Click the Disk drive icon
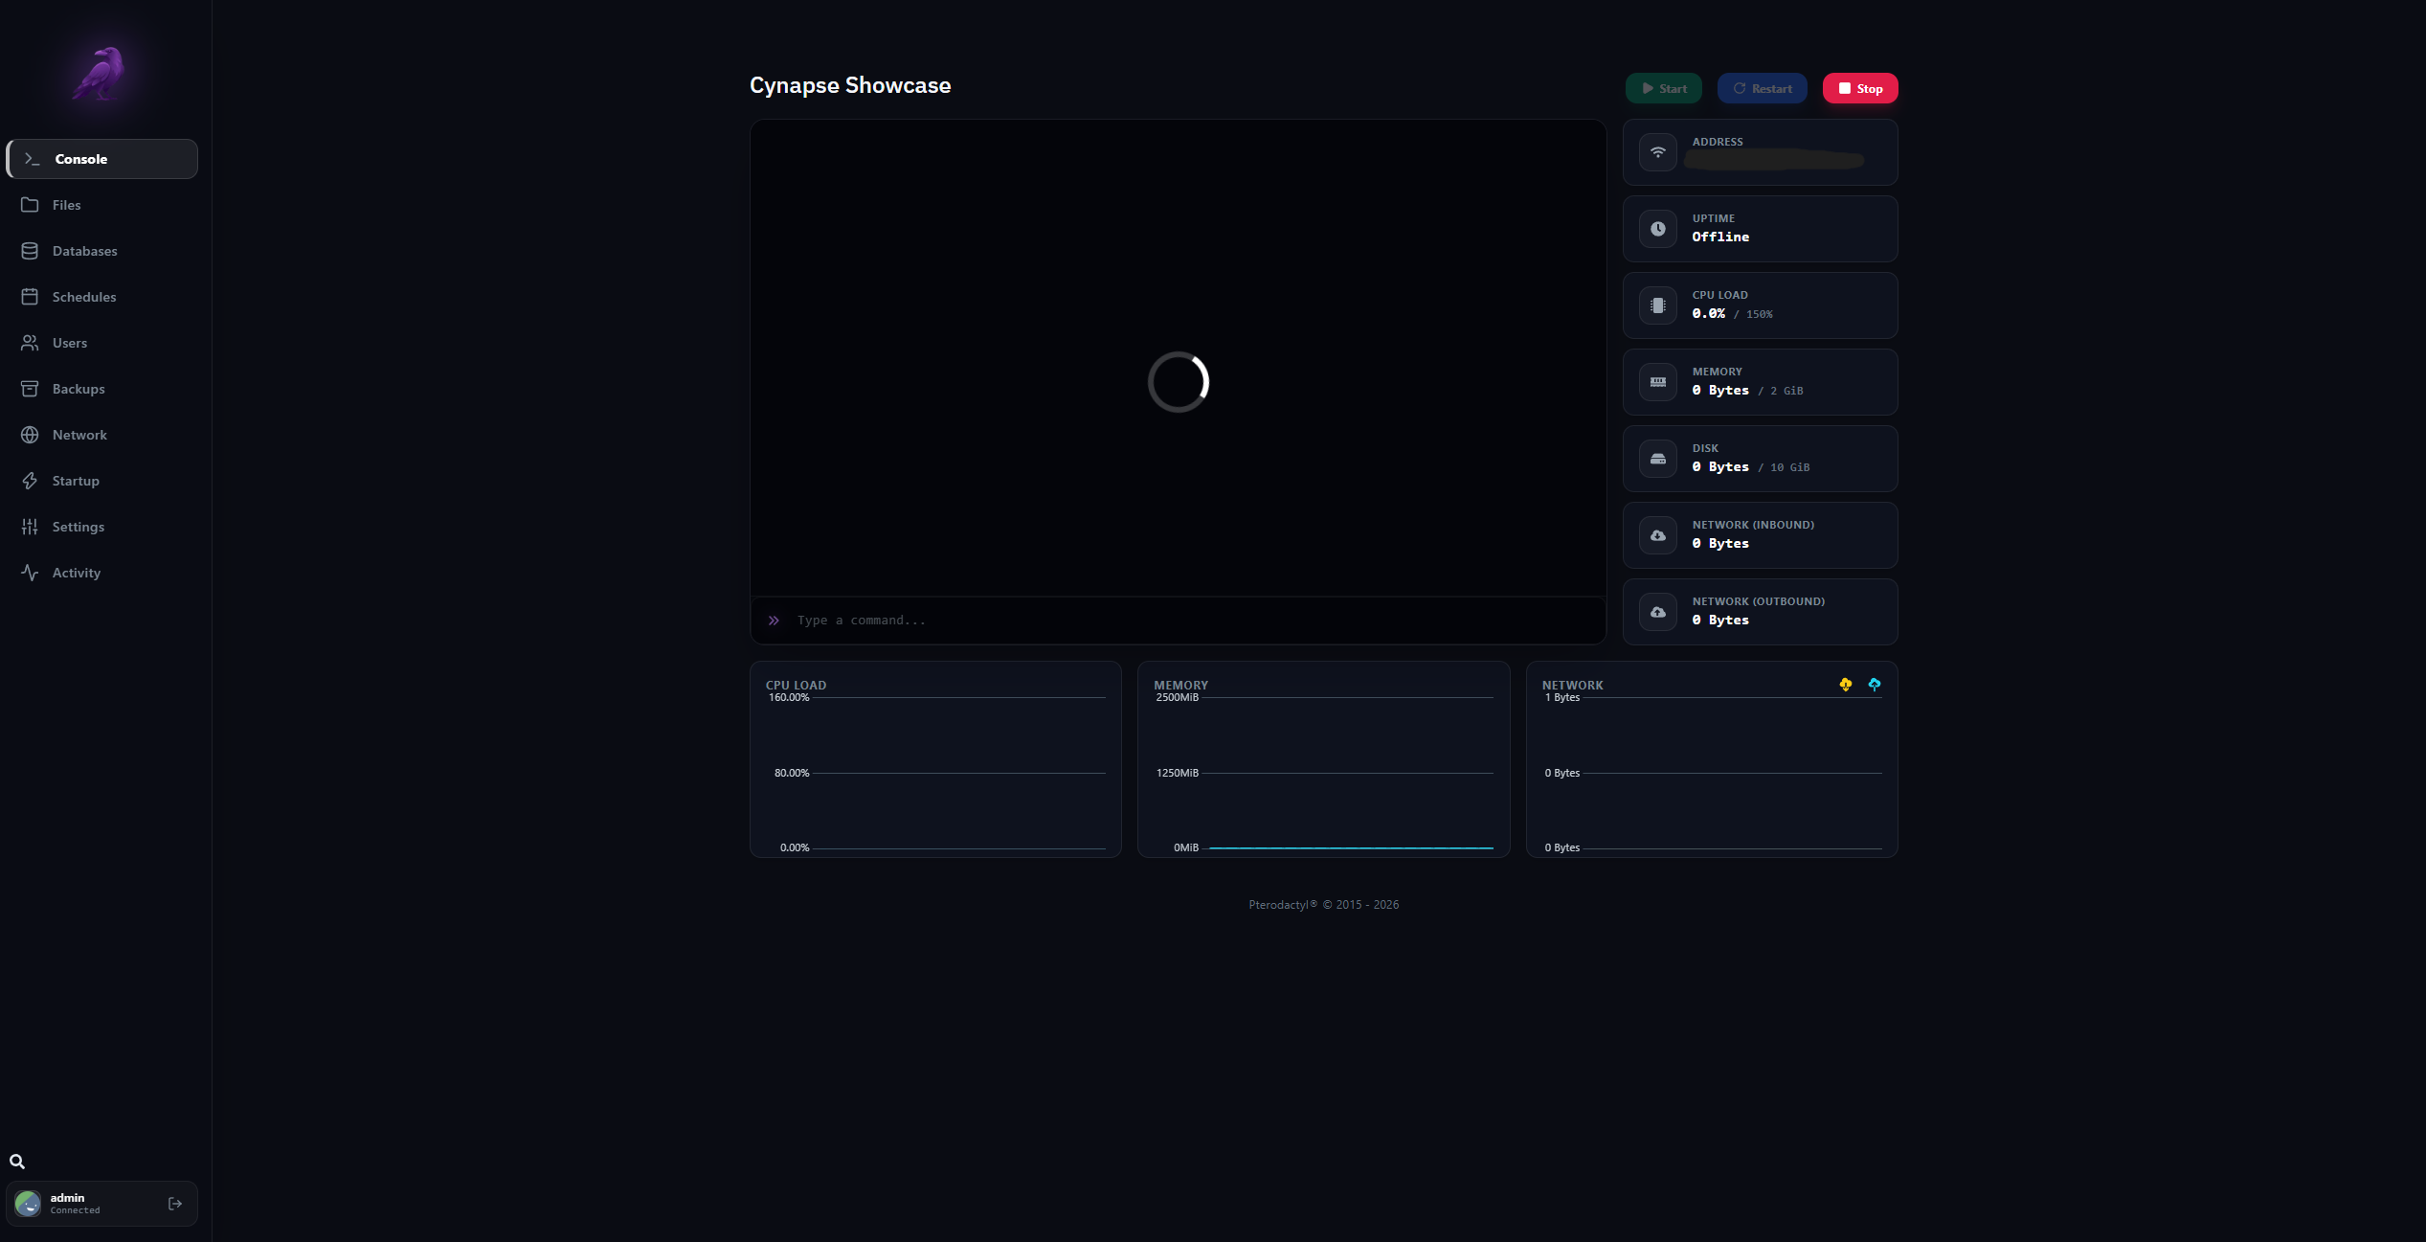 pyautogui.click(x=1658, y=459)
